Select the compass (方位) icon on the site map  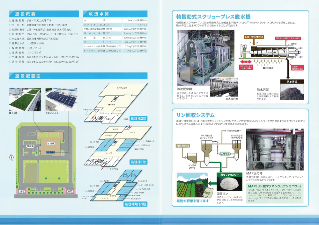12,157
